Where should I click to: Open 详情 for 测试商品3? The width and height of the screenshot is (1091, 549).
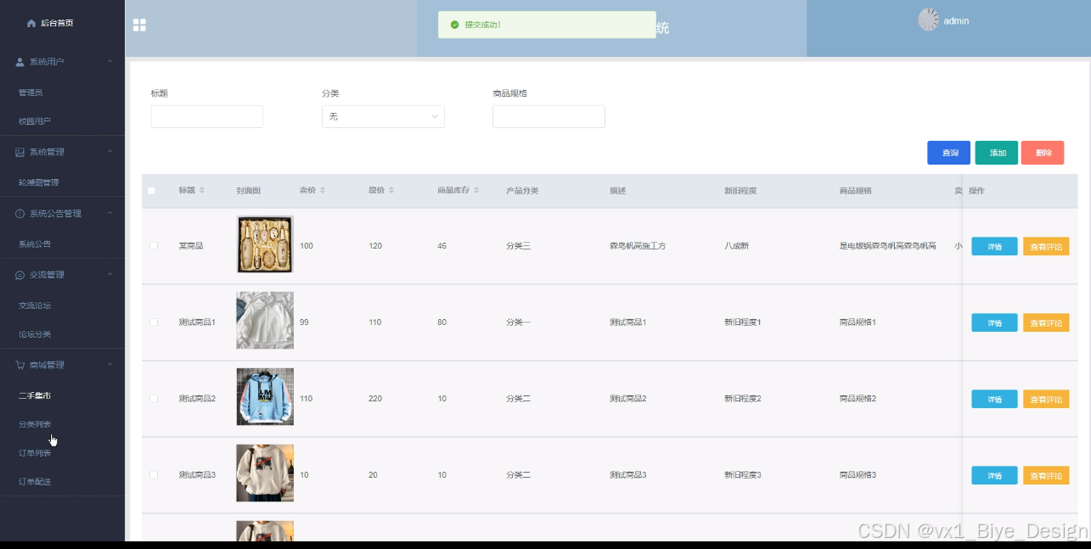coord(994,475)
